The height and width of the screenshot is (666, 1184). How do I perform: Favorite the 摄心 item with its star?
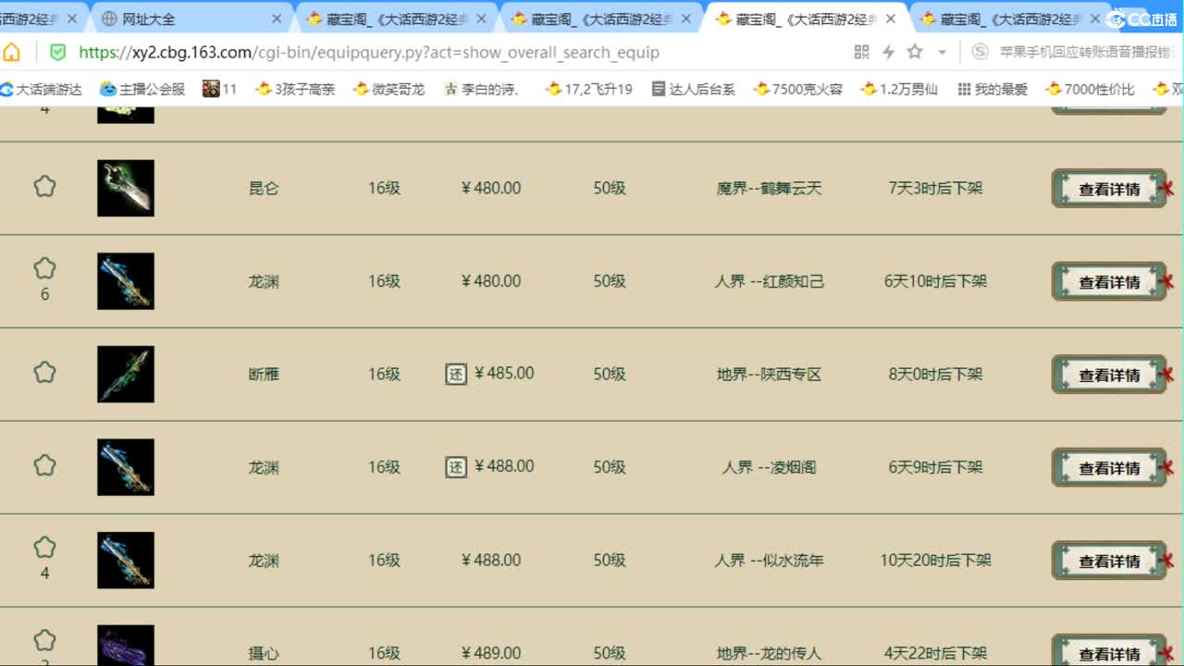[x=44, y=640]
